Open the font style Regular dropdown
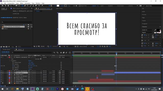The height and width of the screenshot is (91, 163). pos(147,32)
